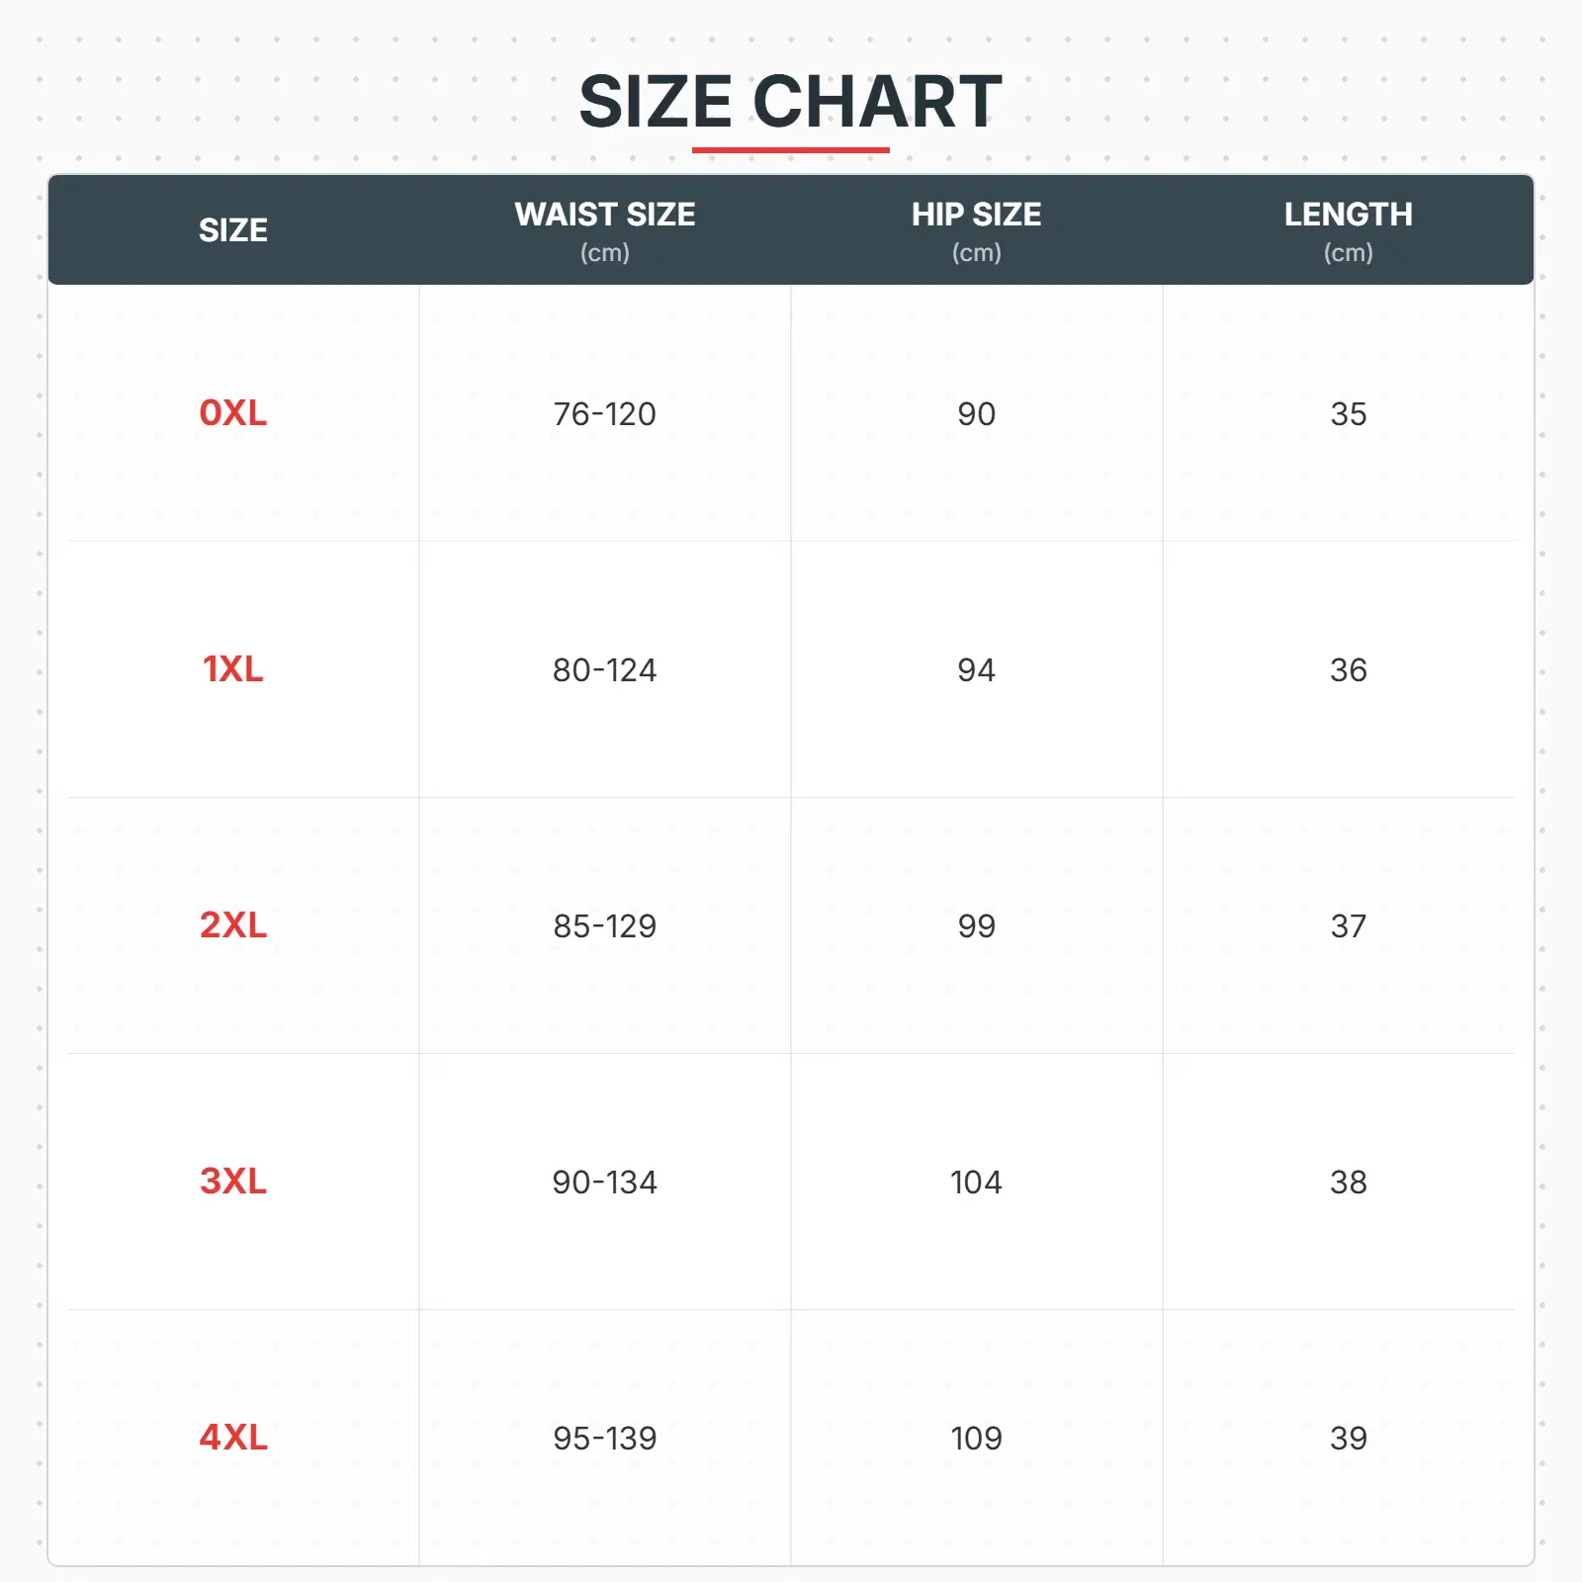
Task: Click the length value 37
Action: click(x=1348, y=926)
